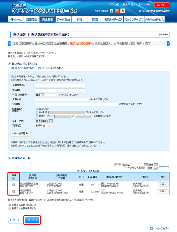Set text size to 小
The image size is (177, 232).
112,11
